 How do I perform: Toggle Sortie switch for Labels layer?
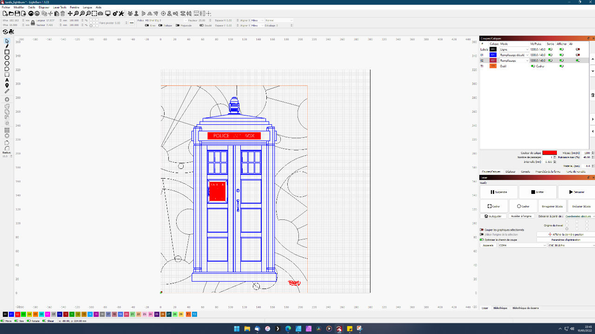tap(550, 49)
